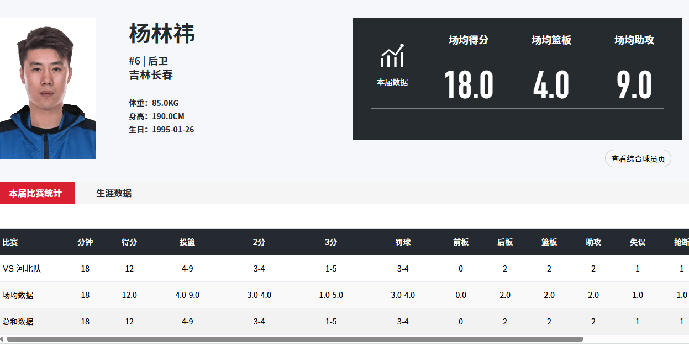Click the 场均助攻 9.0 stat
689x346 pixels.
(634, 85)
